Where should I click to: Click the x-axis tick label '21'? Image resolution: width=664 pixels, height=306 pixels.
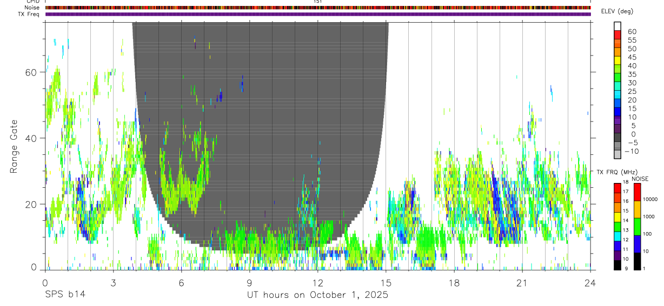[x=522, y=282]
